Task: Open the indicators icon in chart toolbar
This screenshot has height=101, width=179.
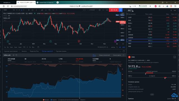Action: [36, 10]
